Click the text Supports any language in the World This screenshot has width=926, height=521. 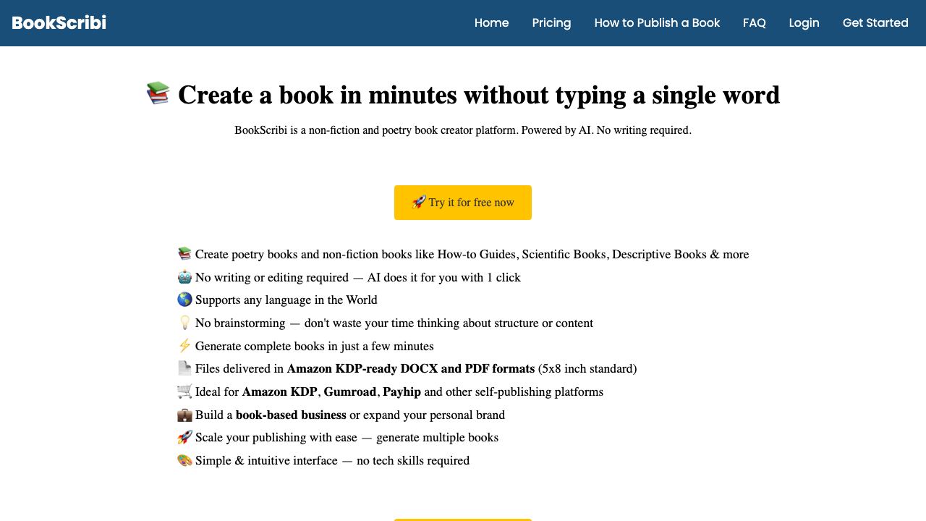click(x=286, y=300)
